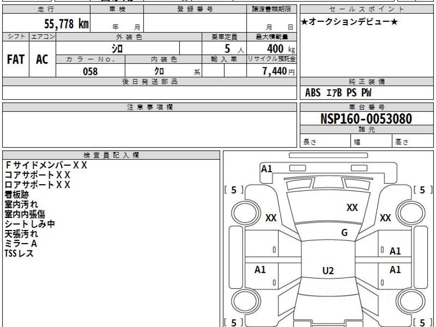Select the FAT transmission value

(16, 59)
